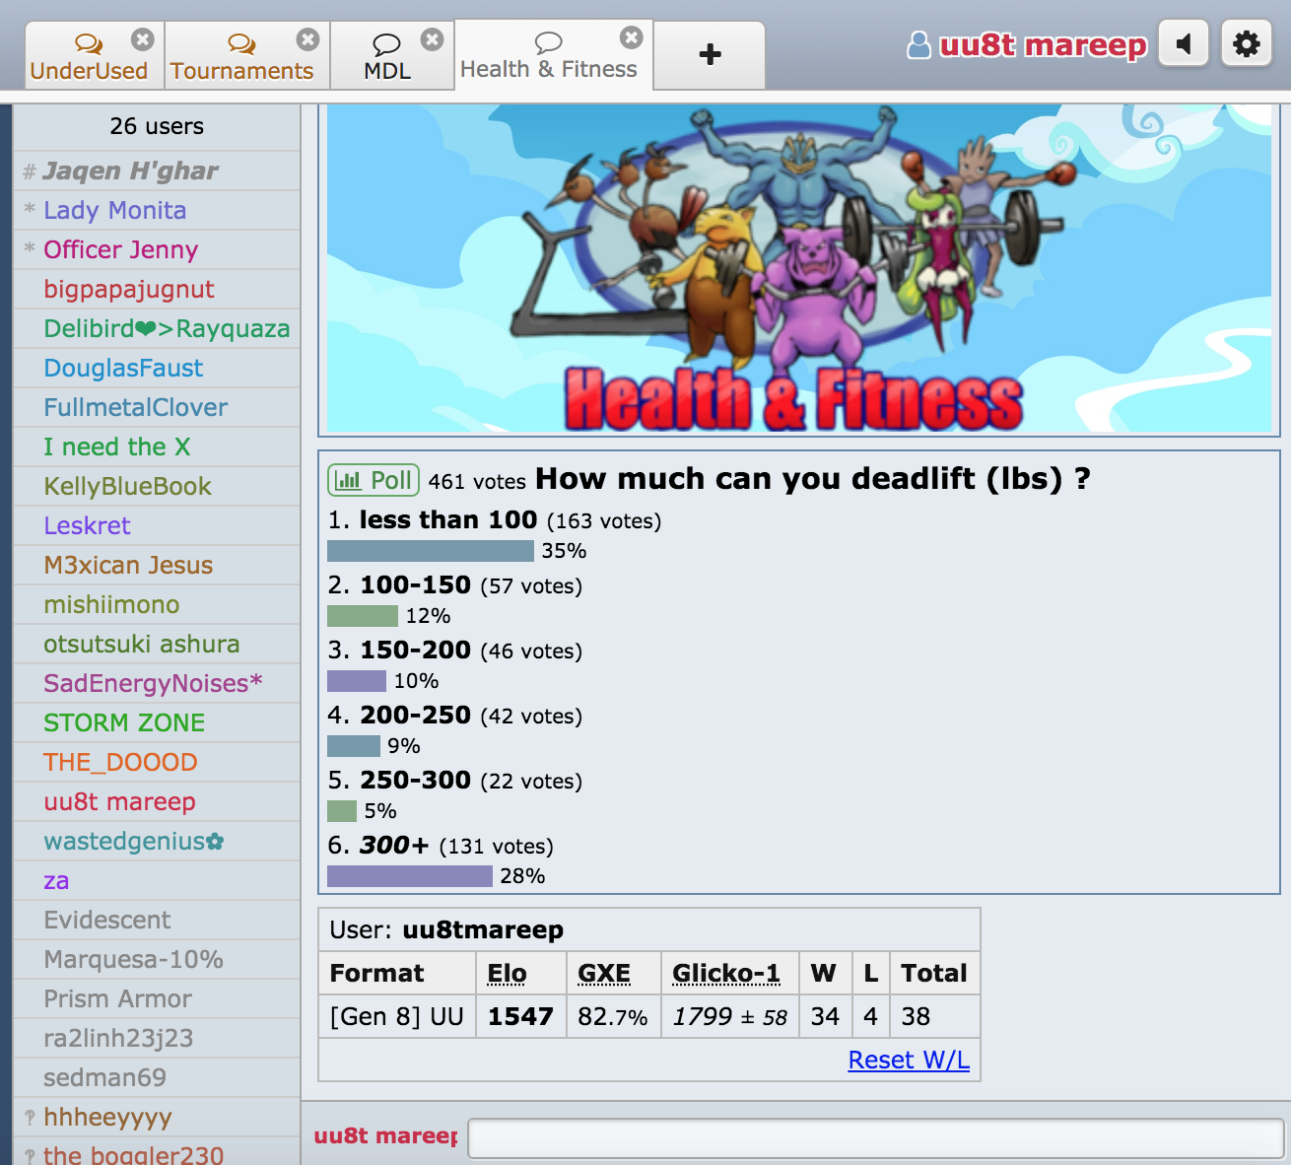Close the Health & Fitness tab
The height and width of the screenshot is (1165, 1291).
point(631,37)
